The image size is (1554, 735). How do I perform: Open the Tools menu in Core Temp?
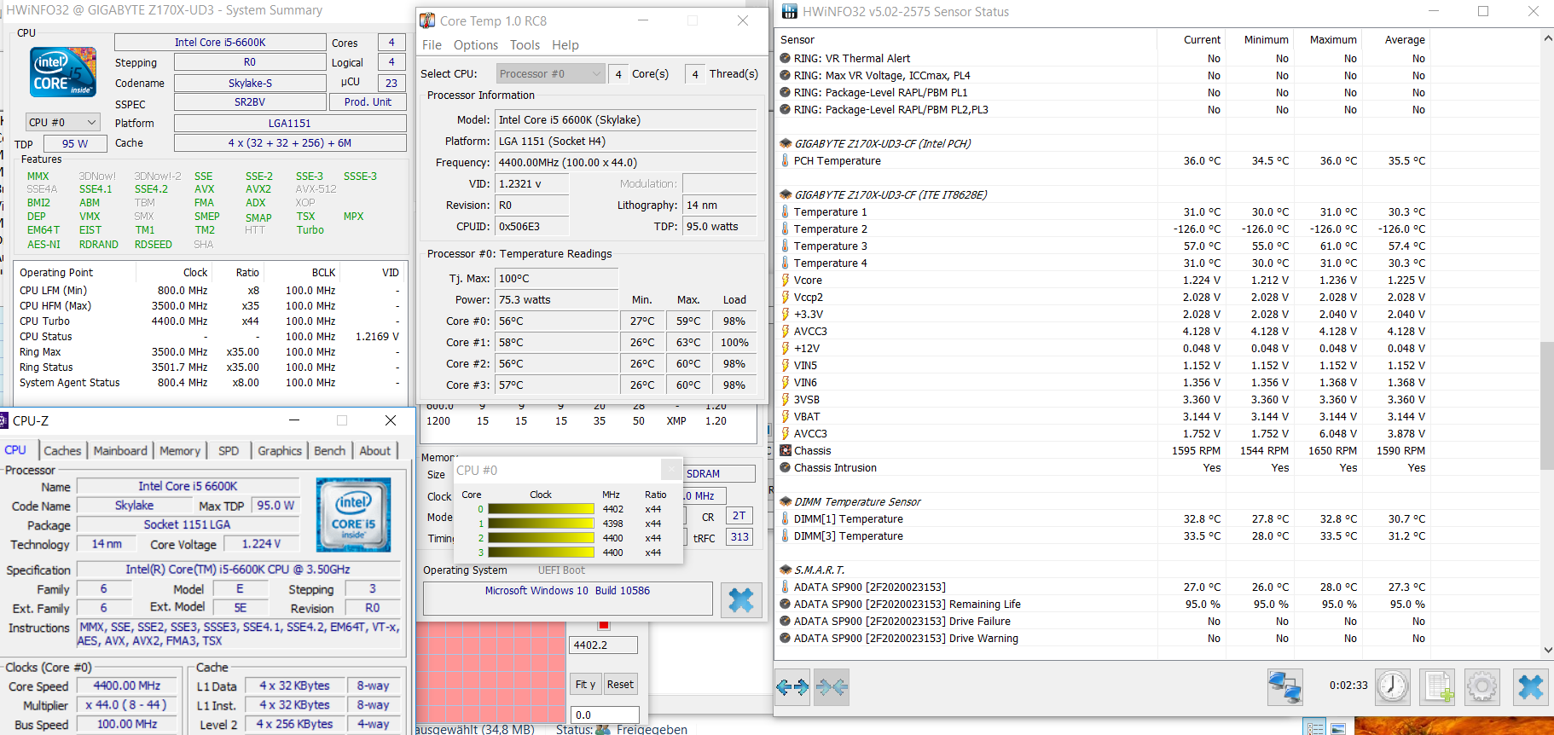coord(525,45)
